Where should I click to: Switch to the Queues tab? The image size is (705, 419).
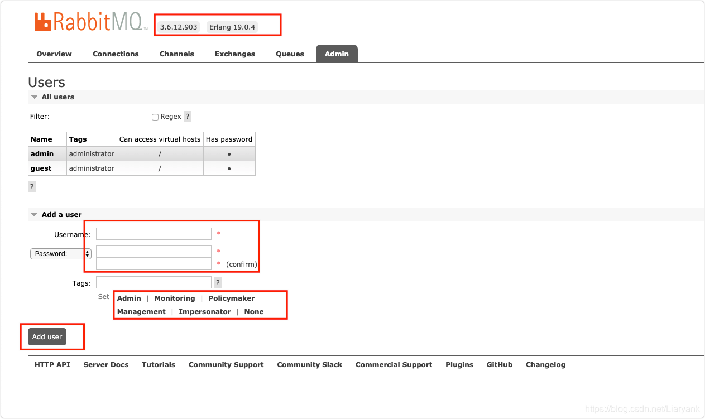(x=290, y=54)
